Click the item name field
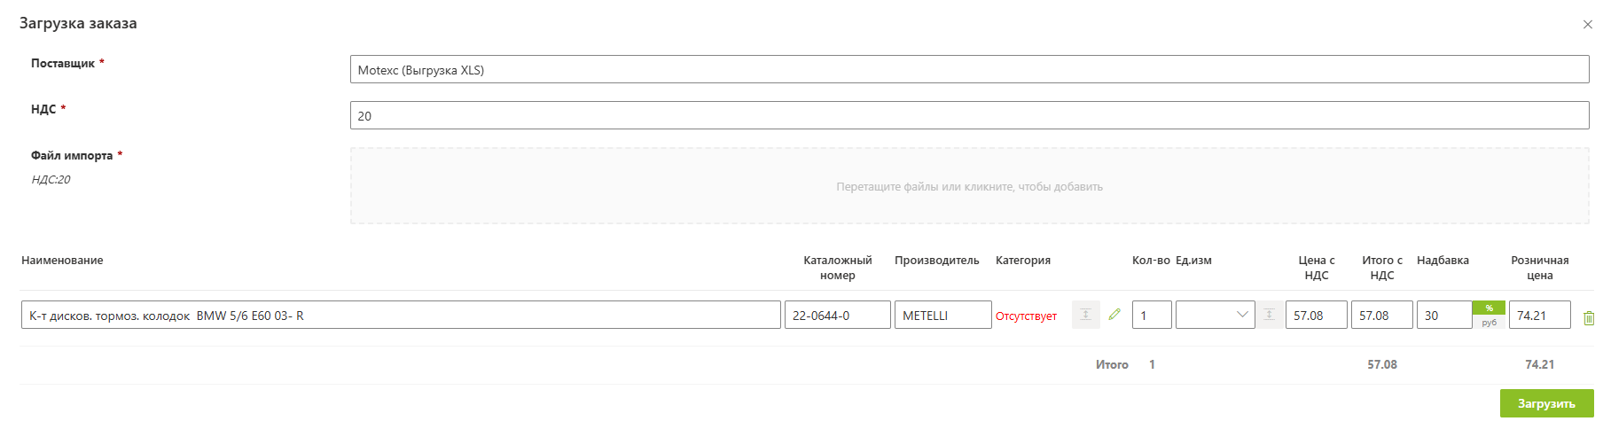This screenshot has width=1603, height=429. tap(401, 316)
